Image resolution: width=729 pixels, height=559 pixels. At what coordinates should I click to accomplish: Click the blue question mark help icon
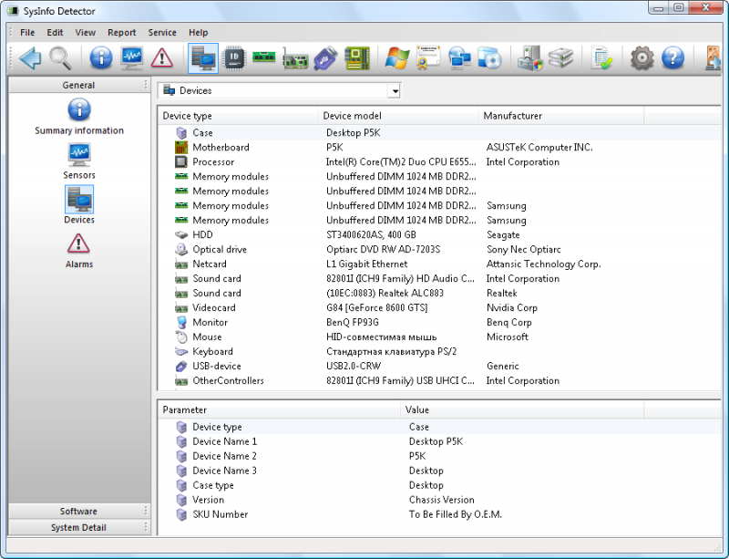673,59
